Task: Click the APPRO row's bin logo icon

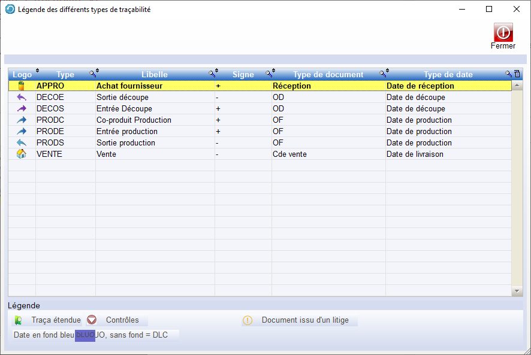Action: [x=22, y=86]
